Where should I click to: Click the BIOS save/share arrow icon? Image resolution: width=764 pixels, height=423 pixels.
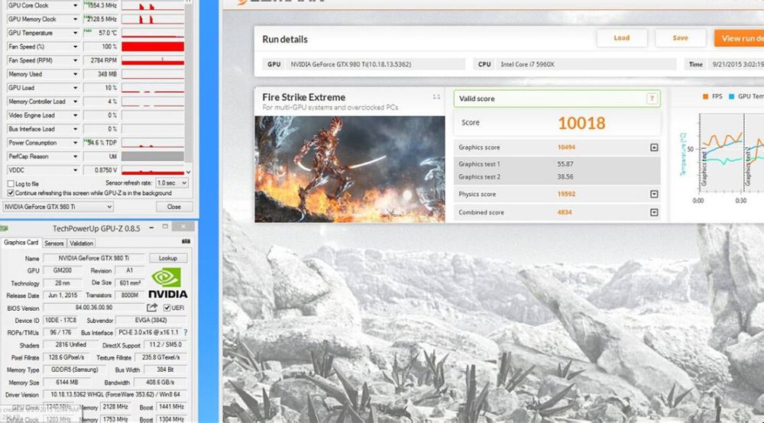tap(152, 308)
